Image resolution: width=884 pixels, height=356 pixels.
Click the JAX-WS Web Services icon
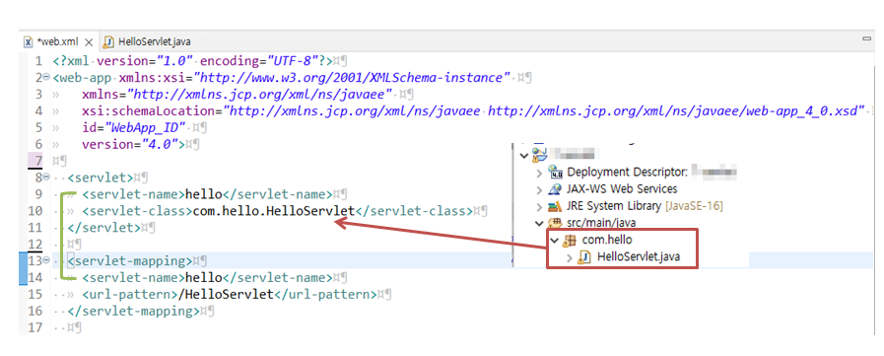click(555, 189)
